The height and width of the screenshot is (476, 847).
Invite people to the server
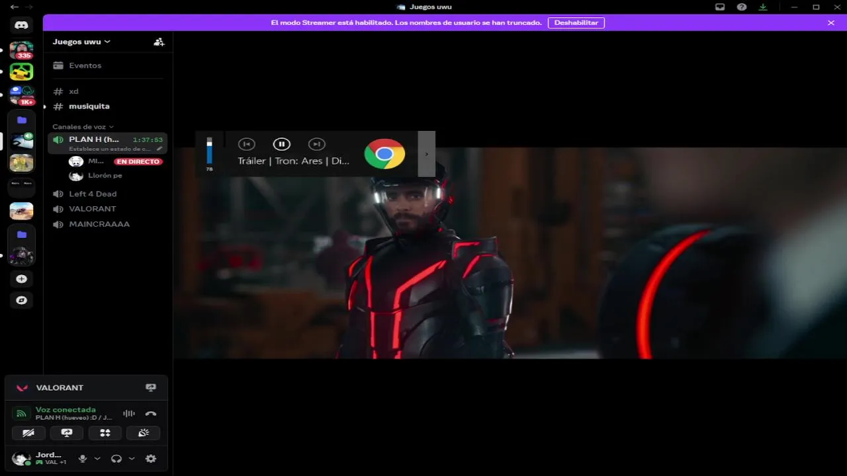[x=159, y=42]
